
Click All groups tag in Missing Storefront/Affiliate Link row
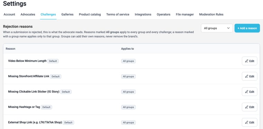(x=128, y=77)
